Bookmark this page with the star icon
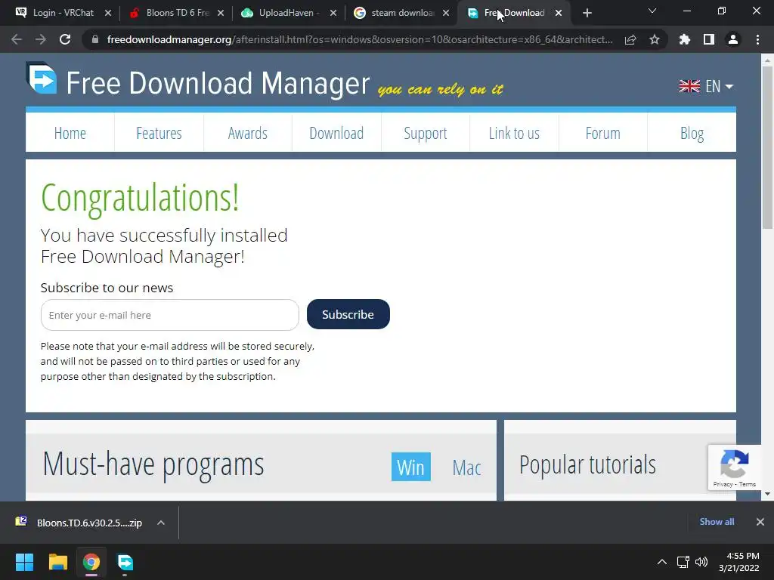The width and height of the screenshot is (774, 580). coord(655,39)
